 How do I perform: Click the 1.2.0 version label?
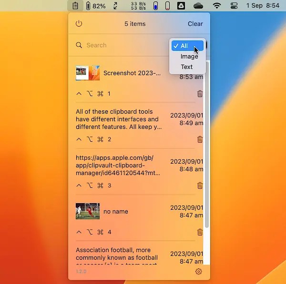(81, 272)
